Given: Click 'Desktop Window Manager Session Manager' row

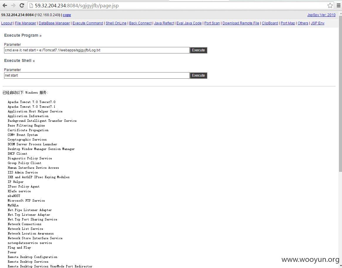Looking at the screenshot, I should [41, 149].
